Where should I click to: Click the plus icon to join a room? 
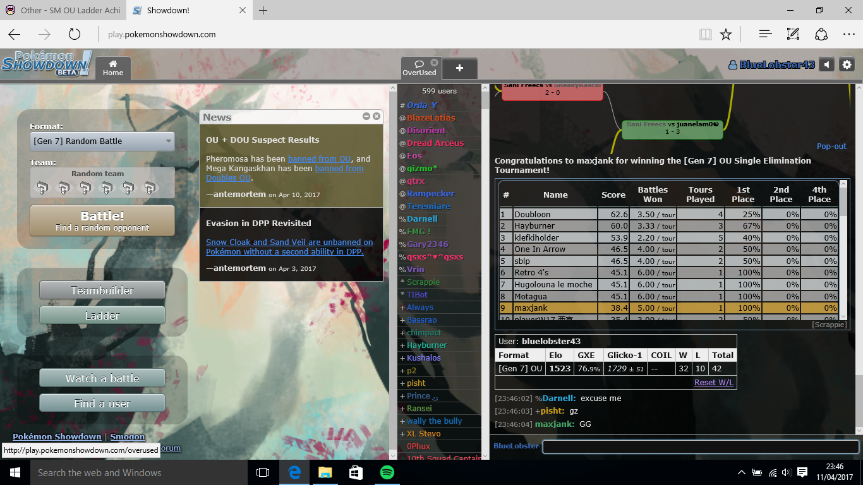[x=459, y=68]
